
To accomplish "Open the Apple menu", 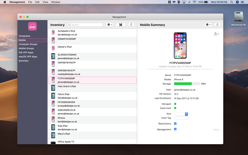I will click(x=5, y=2).
